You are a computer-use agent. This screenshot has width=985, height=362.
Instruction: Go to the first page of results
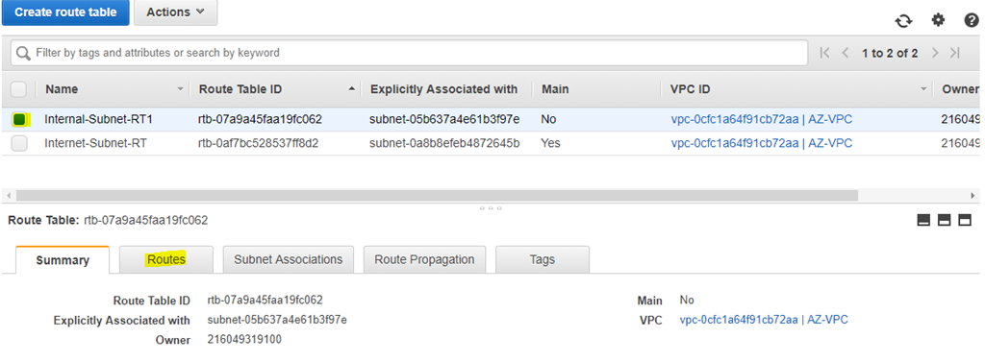click(825, 54)
